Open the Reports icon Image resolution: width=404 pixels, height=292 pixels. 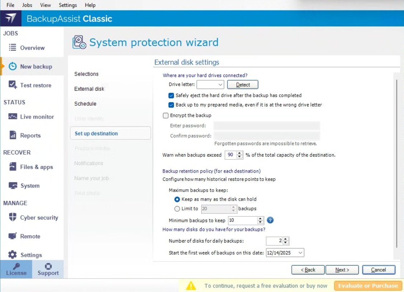tap(13, 135)
